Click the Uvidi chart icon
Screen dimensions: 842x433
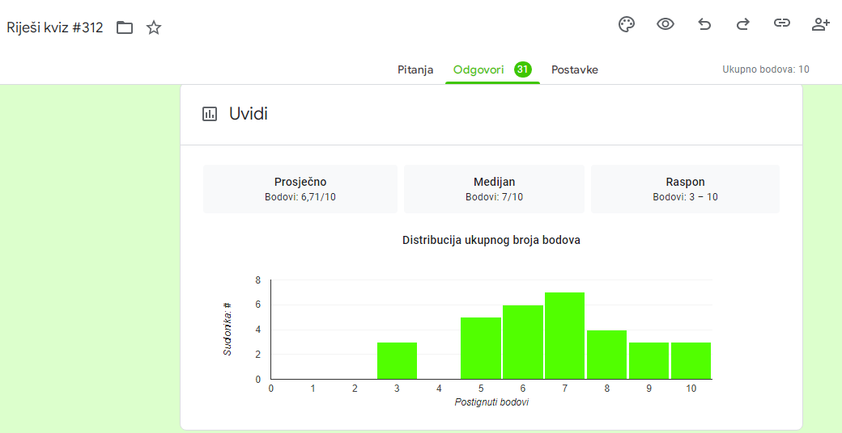[x=210, y=114]
